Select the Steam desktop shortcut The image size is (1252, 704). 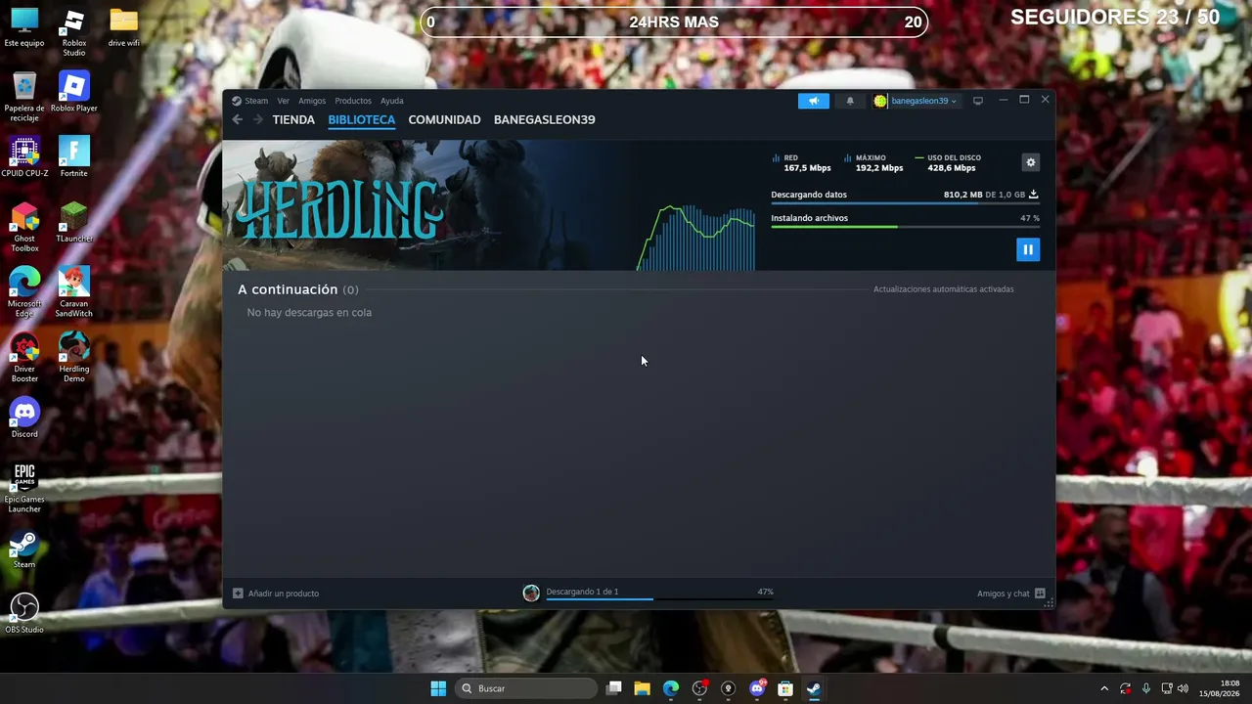[24, 550]
